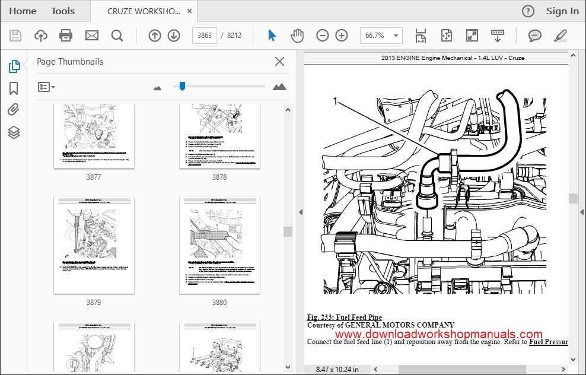Select the CRUZE WORKSHO... document tab
This screenshot has width=586, height=375.
(144, 11)
